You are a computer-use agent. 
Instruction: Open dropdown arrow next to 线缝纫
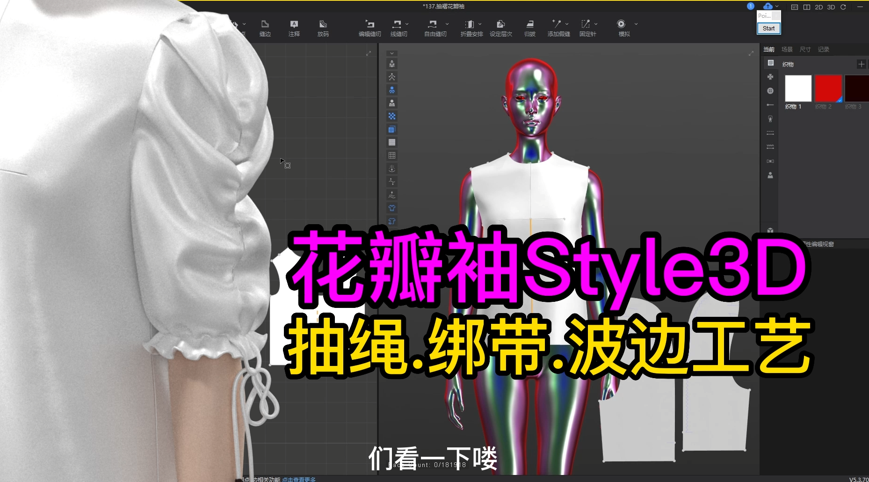click(x=407, y=24)
